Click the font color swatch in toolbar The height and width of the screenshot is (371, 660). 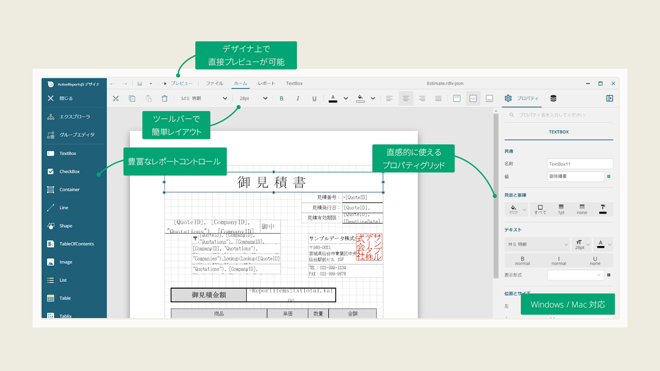333,99
